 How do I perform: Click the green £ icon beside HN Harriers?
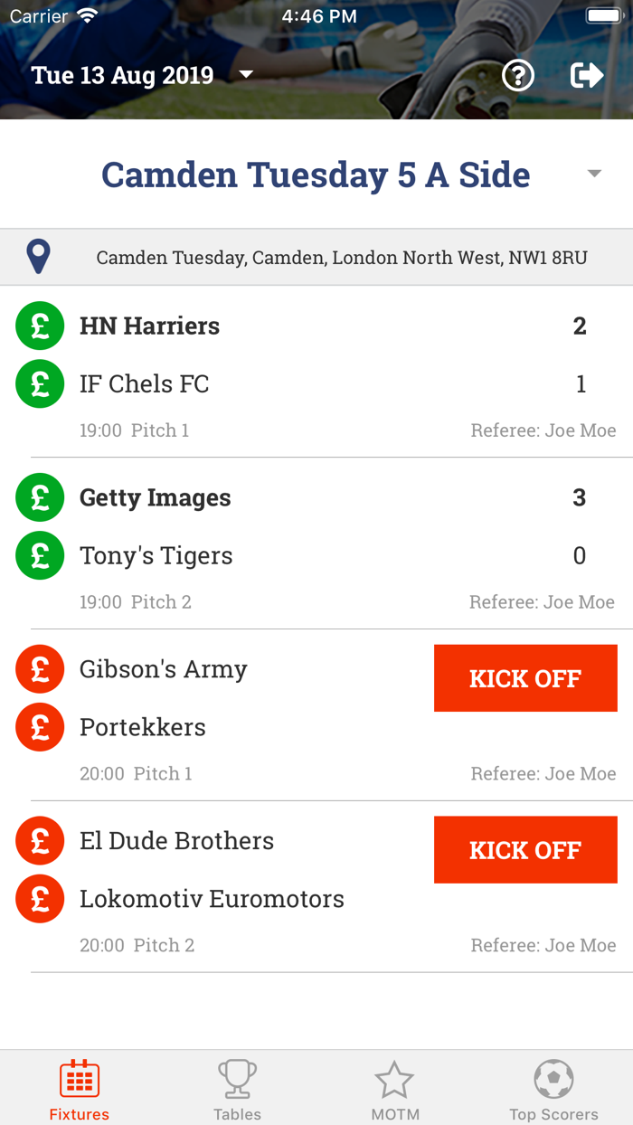click(40, 326)
